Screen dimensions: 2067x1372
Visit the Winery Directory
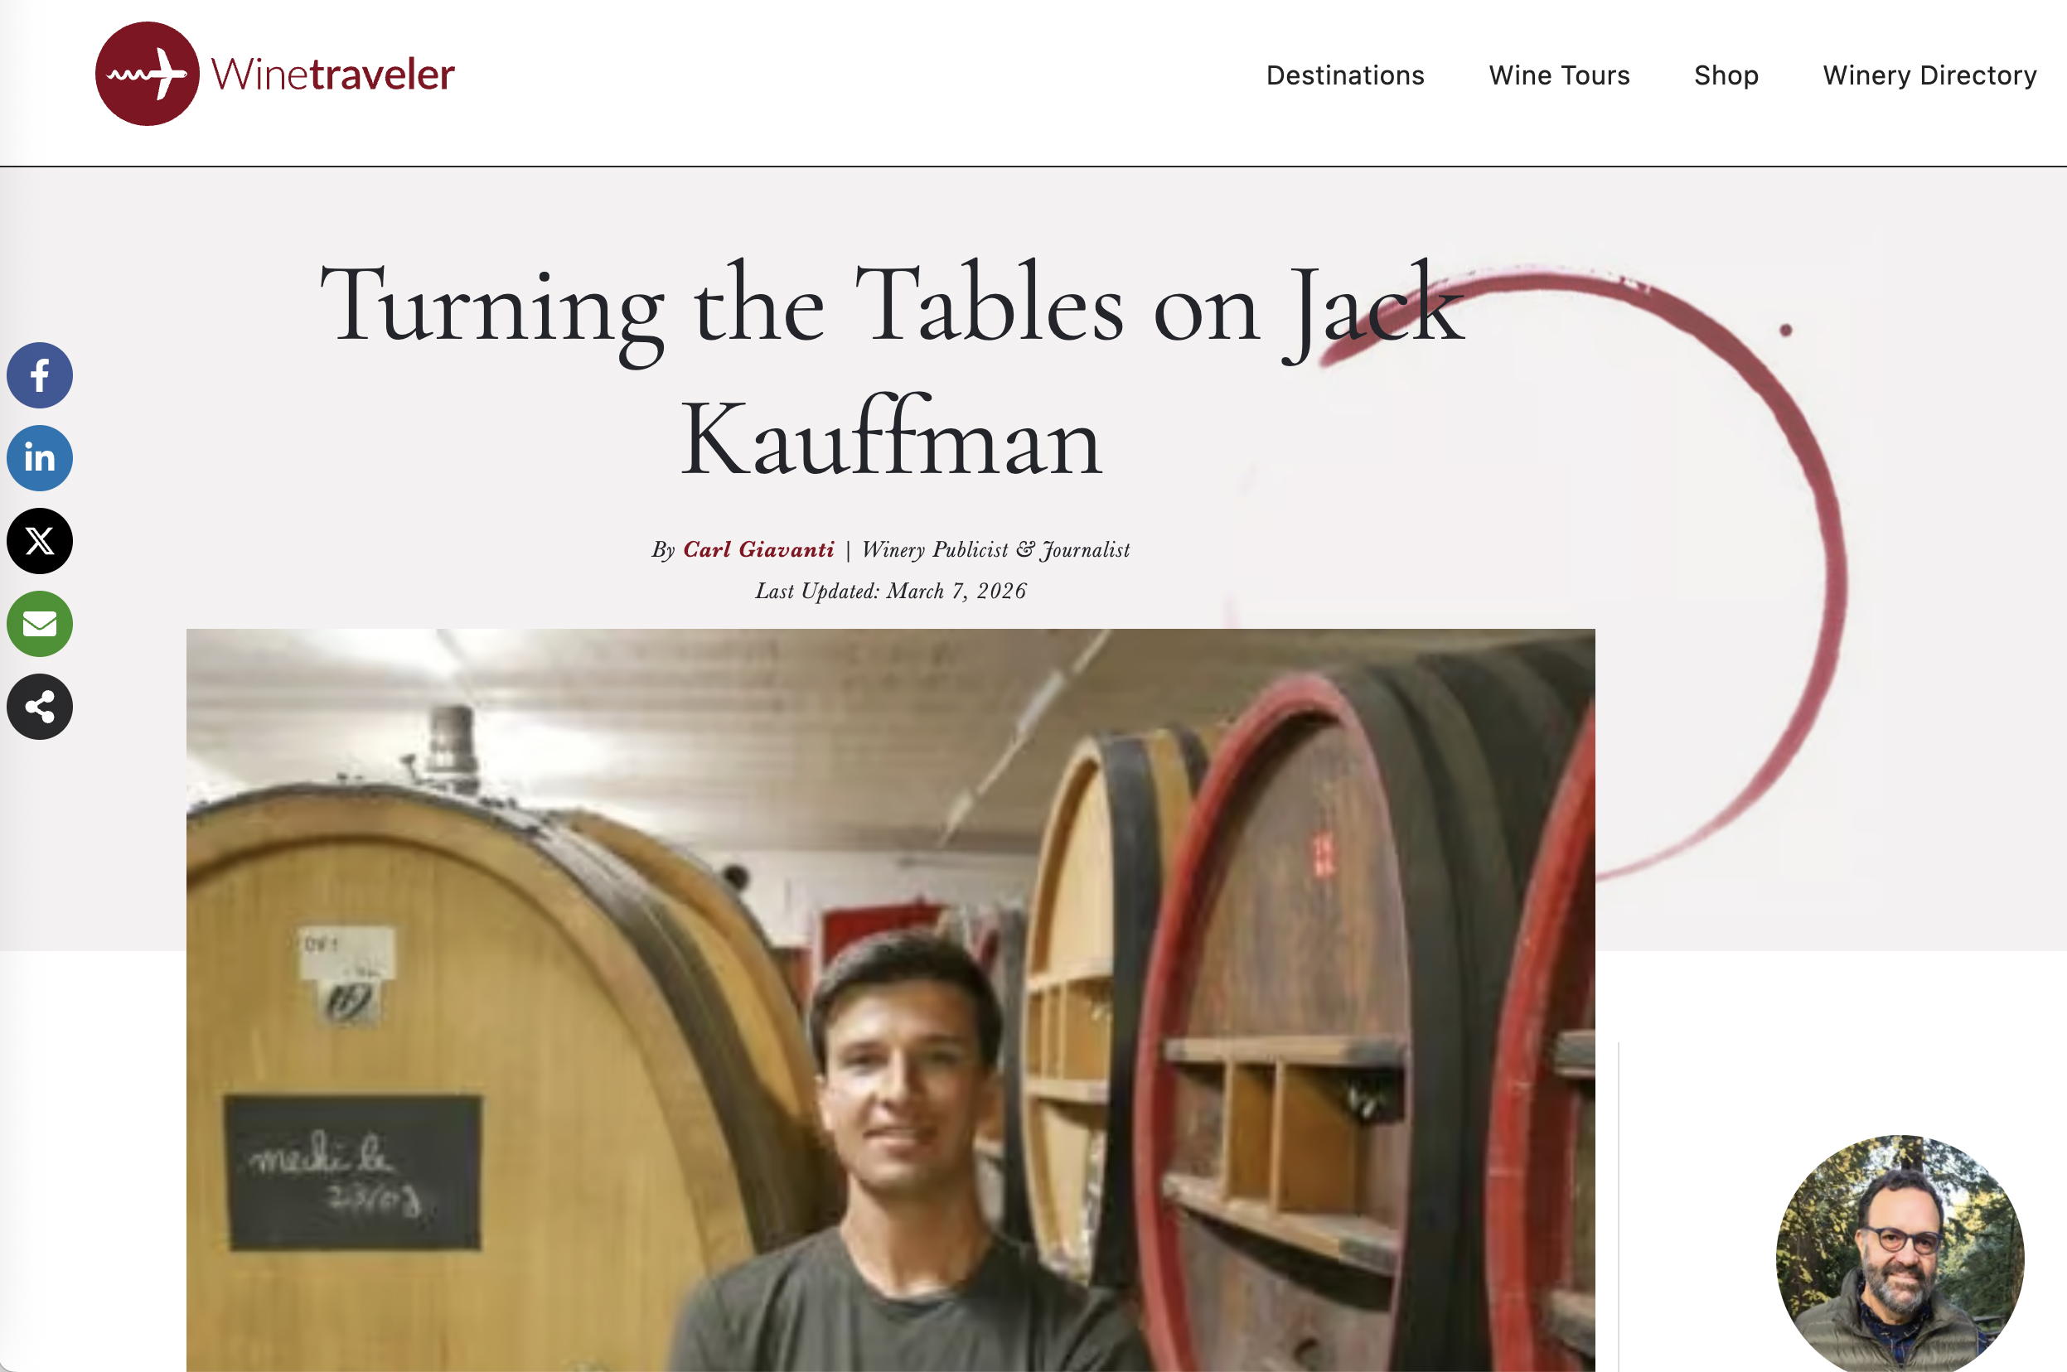(x=1929, y=75)
